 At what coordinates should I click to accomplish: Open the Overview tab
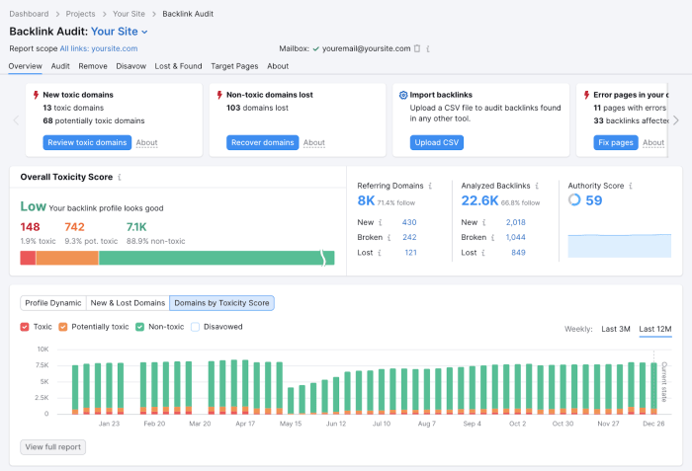(25, 66)
